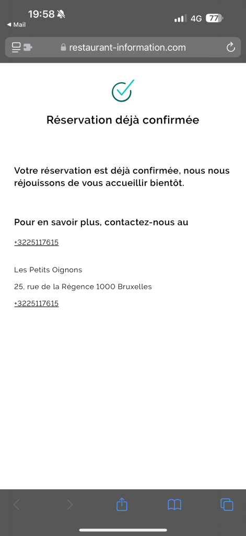
Task: Call the +3225117615 link below address
Action: [37, 303]
